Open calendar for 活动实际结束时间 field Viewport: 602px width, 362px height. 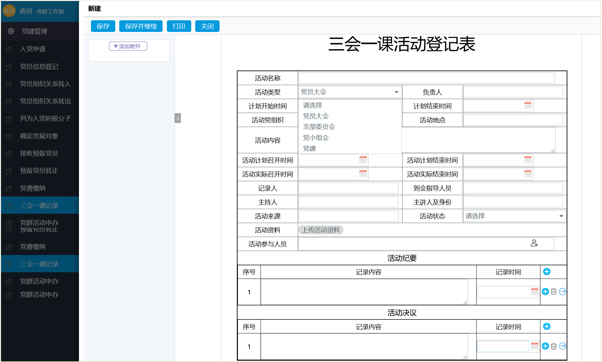528,174
